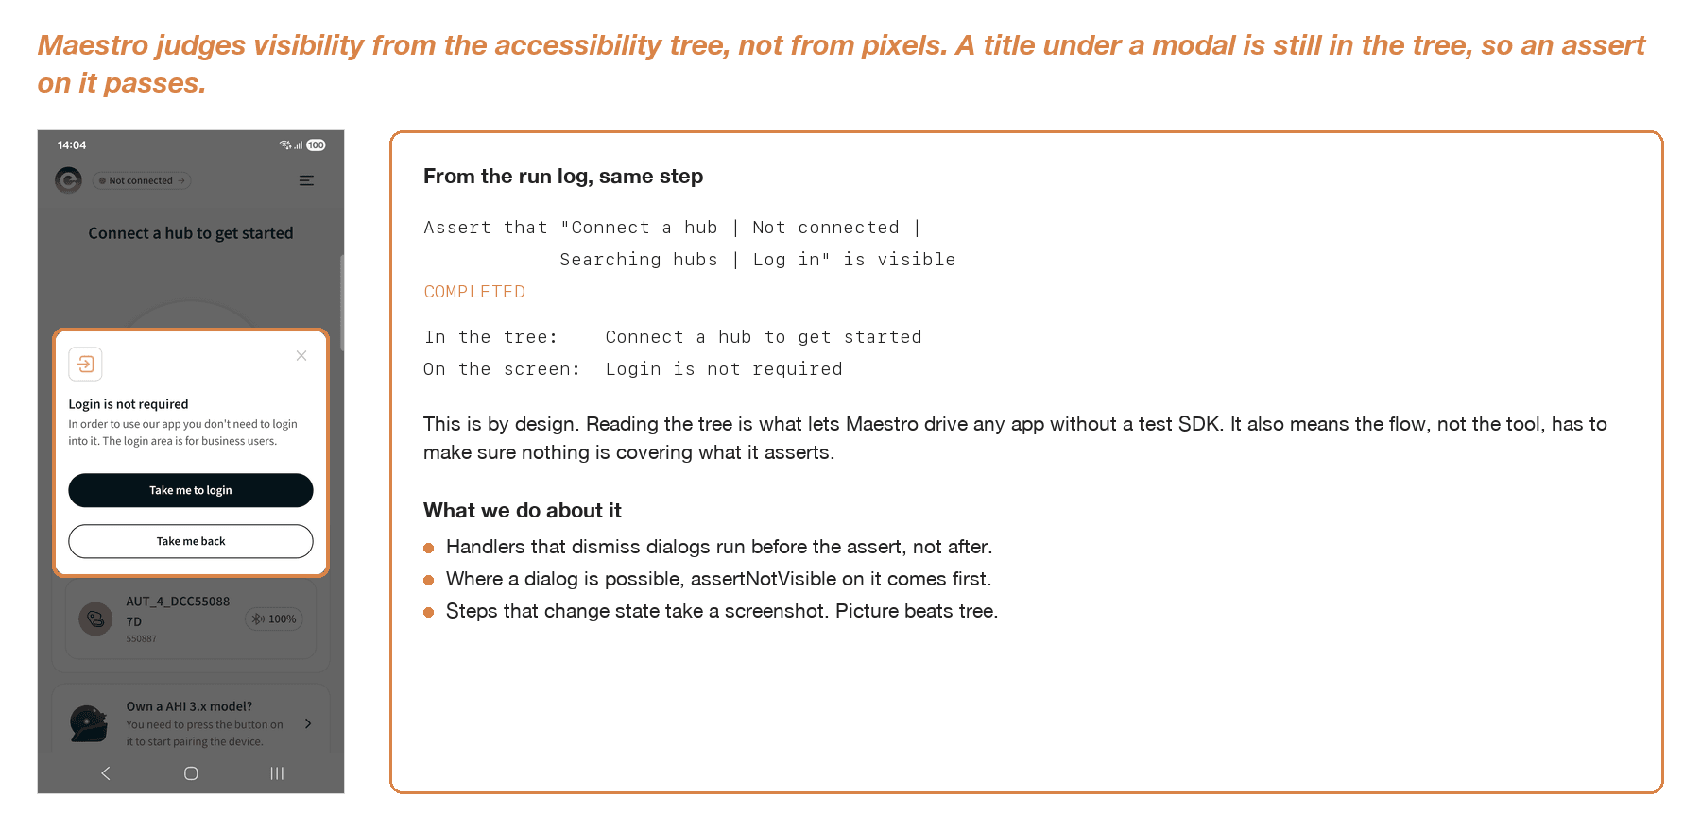Click the Take me back button
This screenshot has height=831, width=1701.
pyautogui.click(x=191, y=541)
